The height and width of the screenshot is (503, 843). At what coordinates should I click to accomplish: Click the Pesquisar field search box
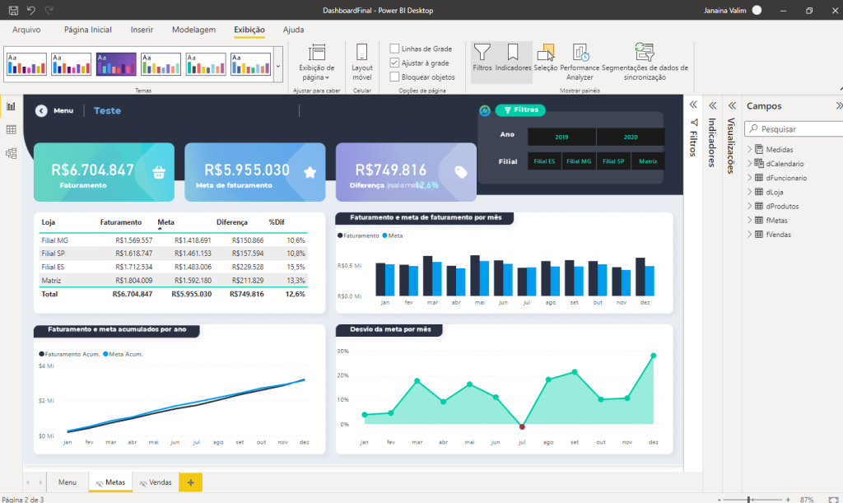coord(794,129)
